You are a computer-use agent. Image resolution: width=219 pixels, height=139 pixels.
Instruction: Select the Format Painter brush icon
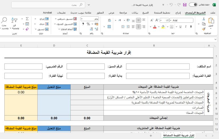point(204,29)
